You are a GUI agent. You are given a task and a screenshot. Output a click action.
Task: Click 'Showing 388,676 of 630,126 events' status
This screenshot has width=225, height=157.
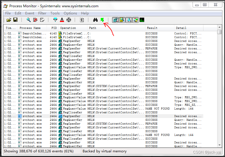point(39,151)
